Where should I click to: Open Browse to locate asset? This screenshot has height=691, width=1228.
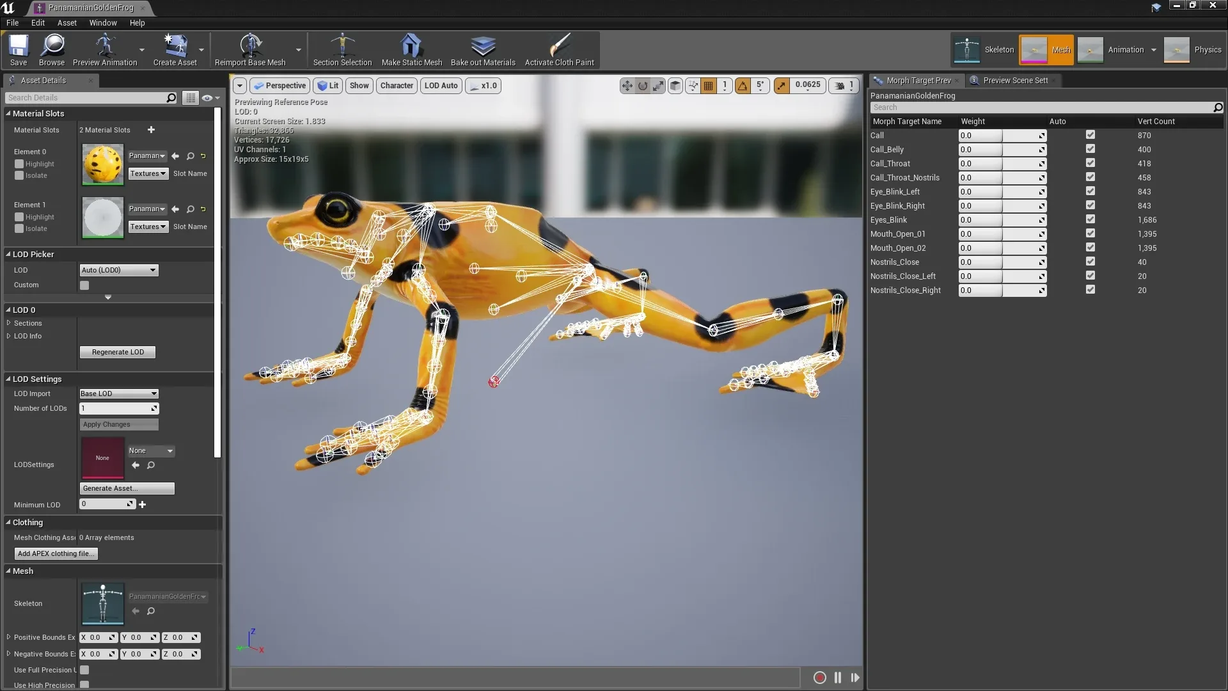tap(51, 50)
